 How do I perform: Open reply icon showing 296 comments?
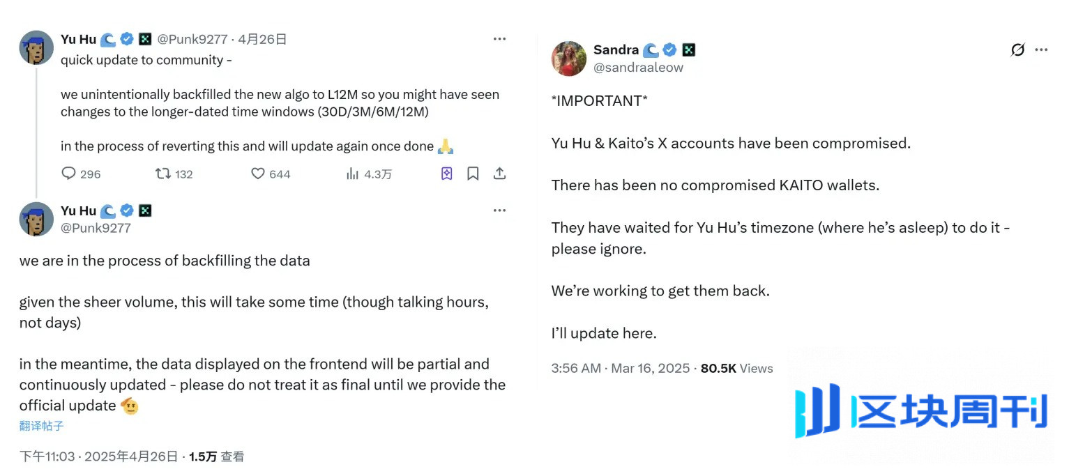pos(68,174)
